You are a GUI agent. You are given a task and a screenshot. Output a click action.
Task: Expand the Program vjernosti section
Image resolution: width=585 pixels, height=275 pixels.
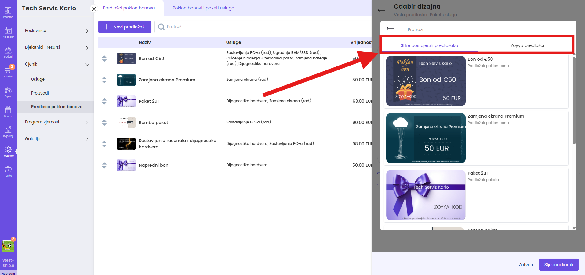coord(56,122)
